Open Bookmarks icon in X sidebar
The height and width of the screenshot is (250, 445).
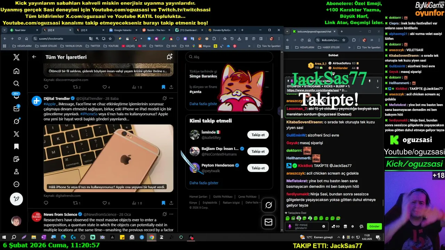pos(16,147)
